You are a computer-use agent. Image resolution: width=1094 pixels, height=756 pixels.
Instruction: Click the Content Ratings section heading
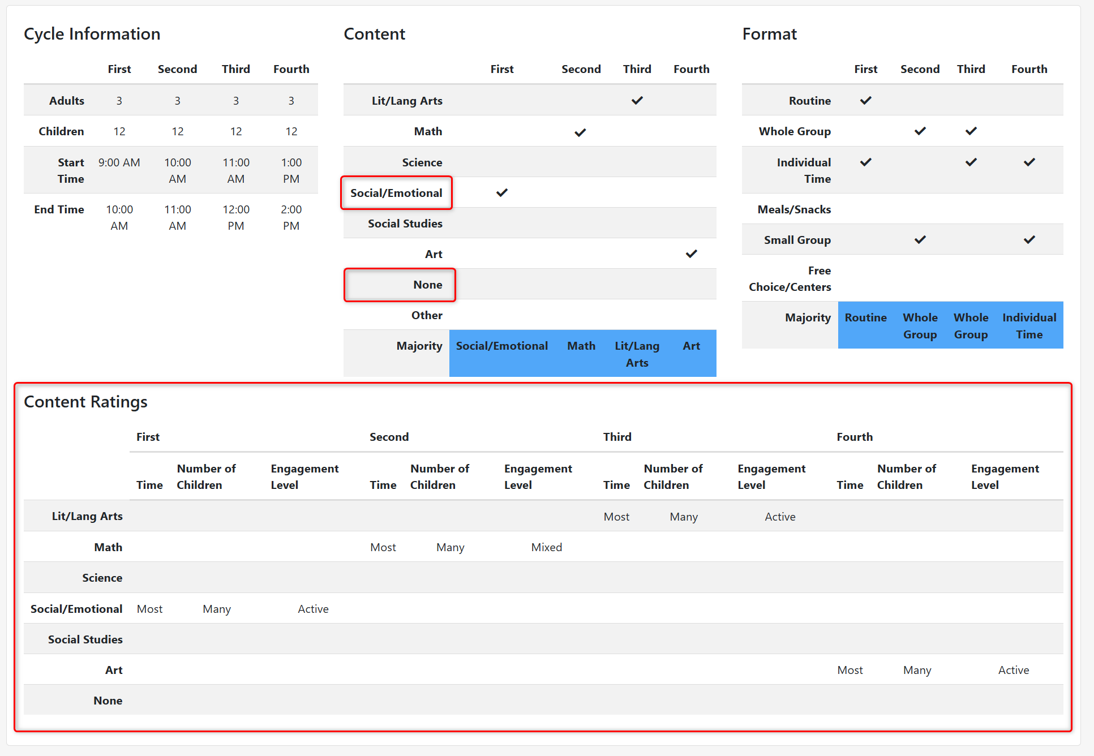pyautogui.click(x=85, y=402)
